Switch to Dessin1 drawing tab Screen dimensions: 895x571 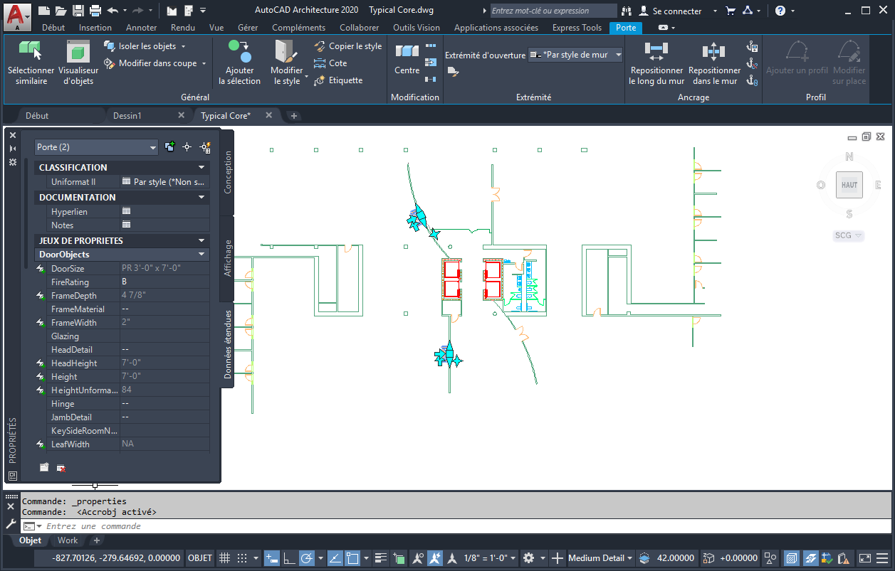tap(127, 115)
